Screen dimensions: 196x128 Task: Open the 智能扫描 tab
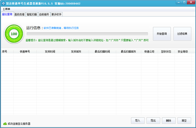pyautogui.click(x=32, y=14)
